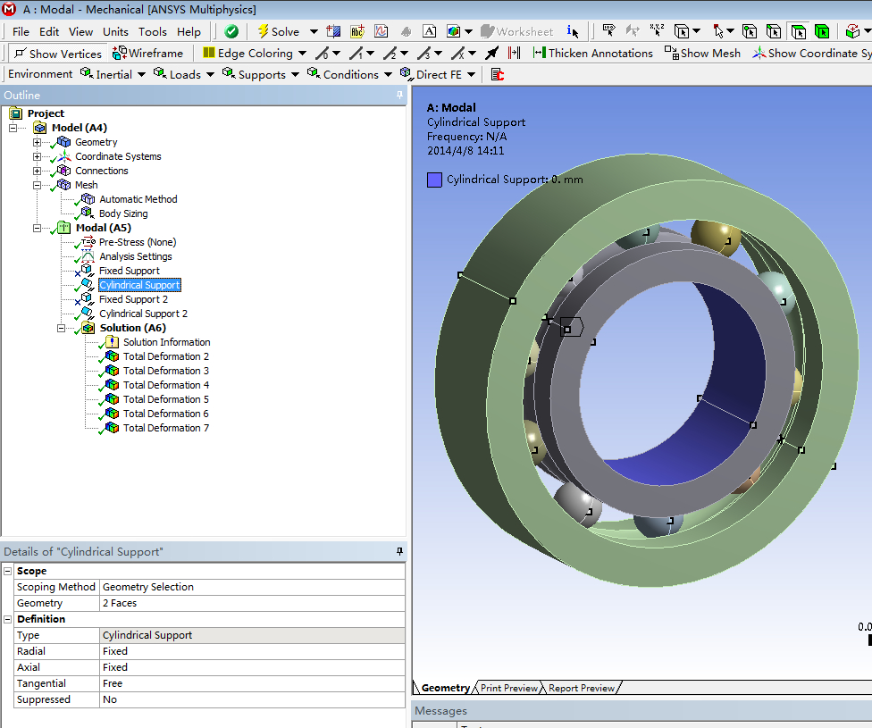The image size is (872, 728).
Task: Select the Fixed Support 2 icon in outline
Action: tap(87, 299)
